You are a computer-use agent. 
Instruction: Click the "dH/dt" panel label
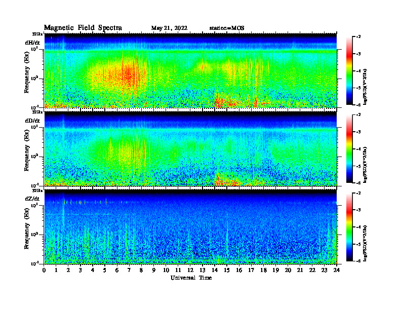(32, 43)
